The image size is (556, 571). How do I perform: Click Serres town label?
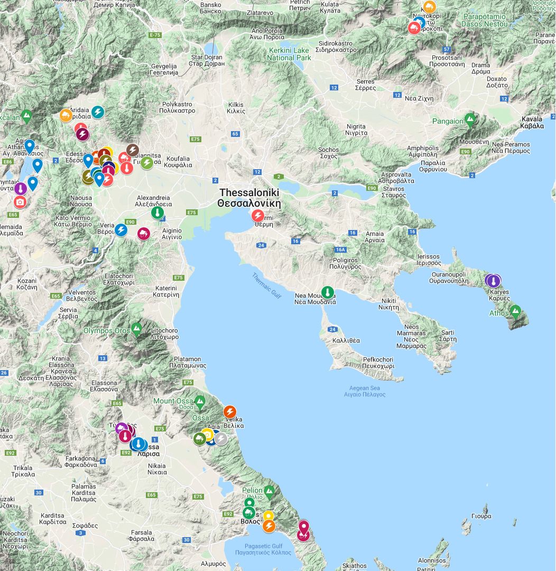365,85
